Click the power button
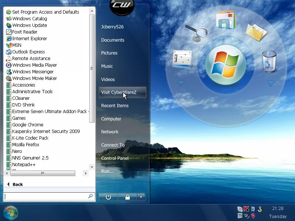 108,197
